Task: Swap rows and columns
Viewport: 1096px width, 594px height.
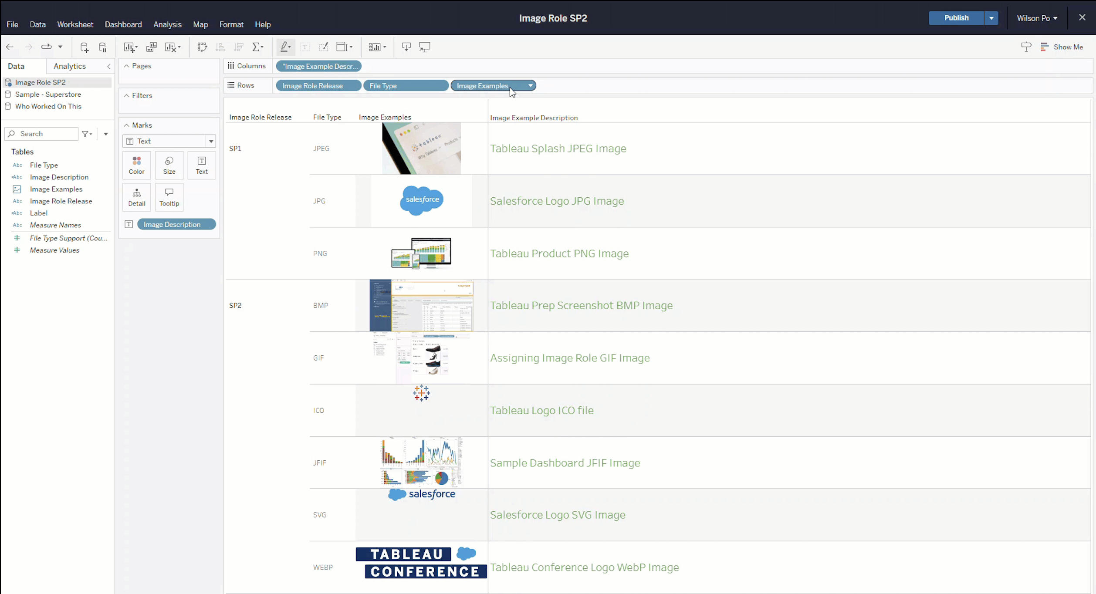Action: (202, 47)
